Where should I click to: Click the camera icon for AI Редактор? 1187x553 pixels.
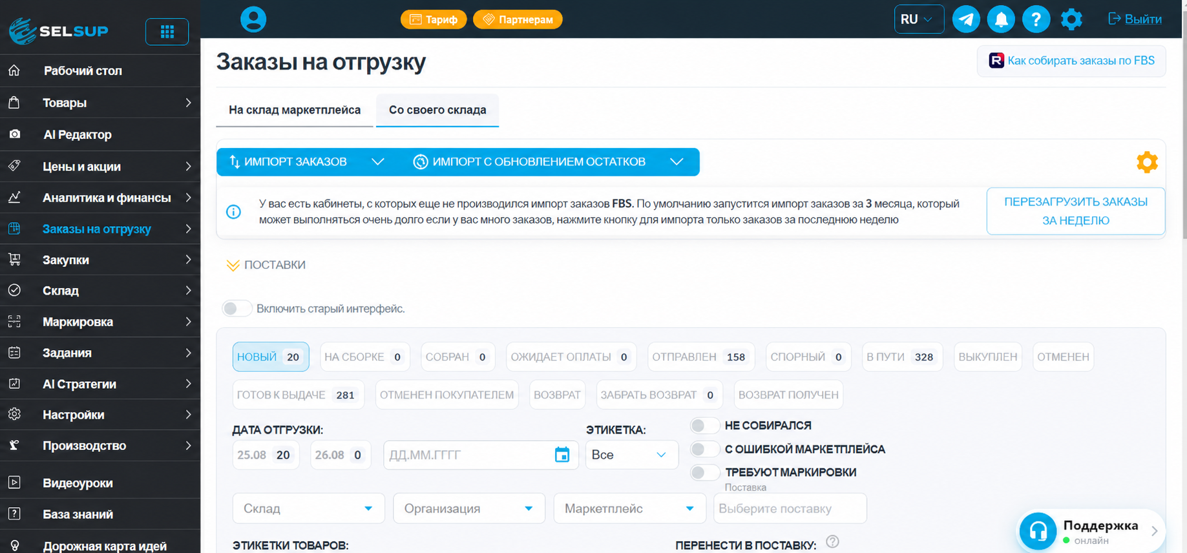[x=14, y=134]
